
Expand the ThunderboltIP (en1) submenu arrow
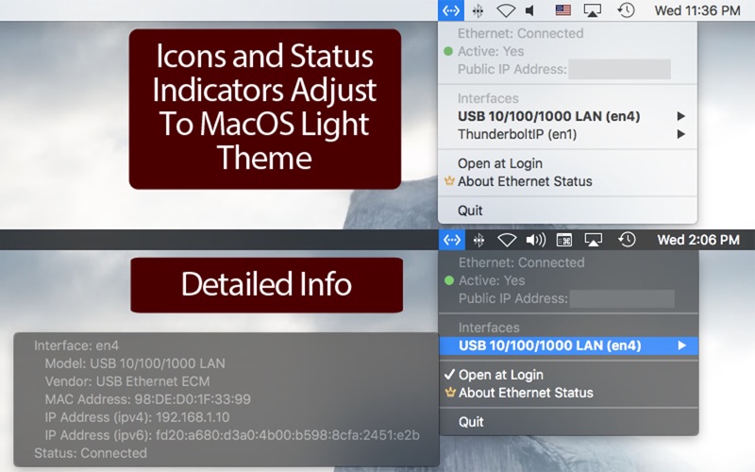pos(680,135)
